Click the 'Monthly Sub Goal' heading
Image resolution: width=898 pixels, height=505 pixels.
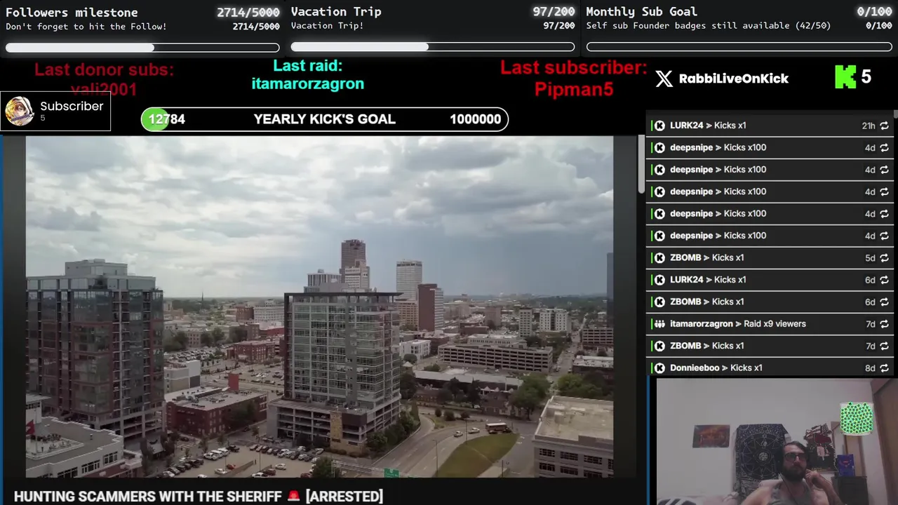[641, 12]
